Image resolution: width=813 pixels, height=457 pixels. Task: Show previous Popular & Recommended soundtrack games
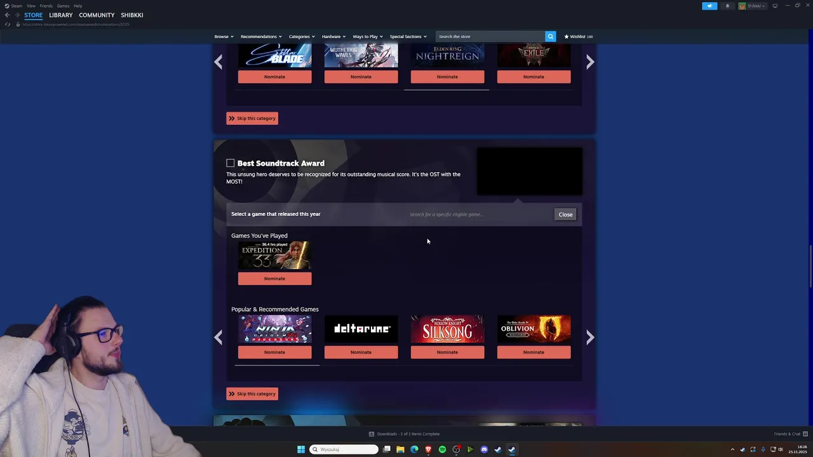coord(218,337)
